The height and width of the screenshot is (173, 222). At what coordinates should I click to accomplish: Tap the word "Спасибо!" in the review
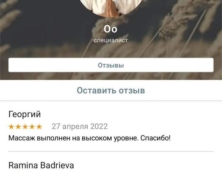156,138
